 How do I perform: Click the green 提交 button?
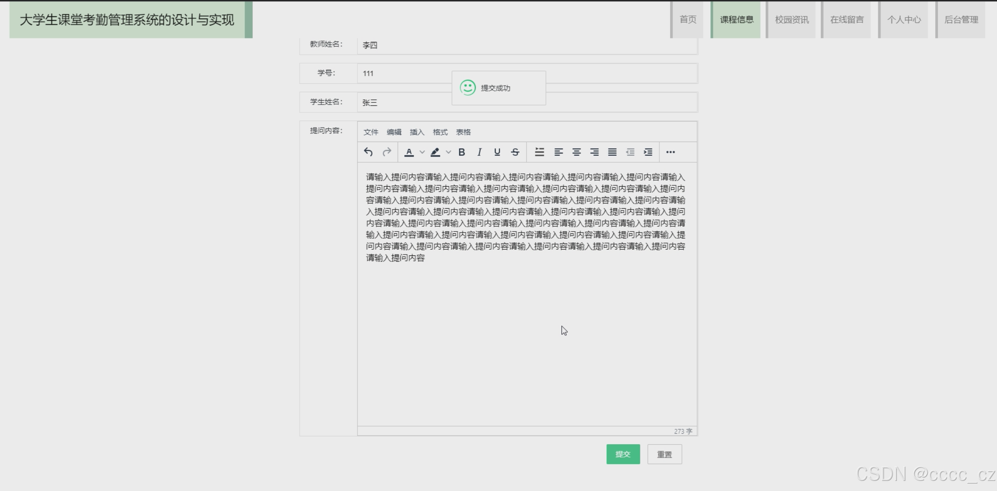pyautogui.click(x=623, y=454)
